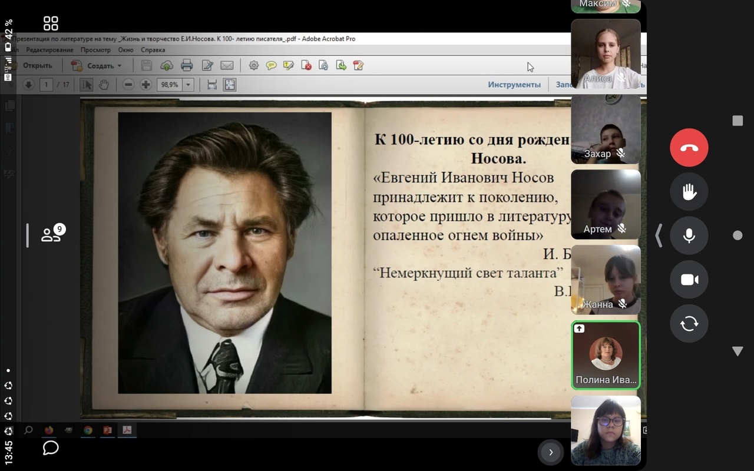Switch camera with the rotate icon
This screenshot has width=754, height=471.
coord(689,323)
